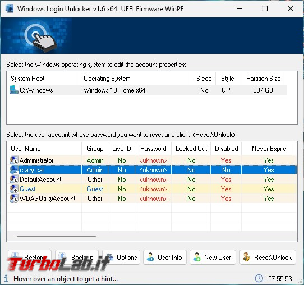This screenshot has height=285, width=304.
Task: Click the Guest user account icon
Action: pos(14,189)
